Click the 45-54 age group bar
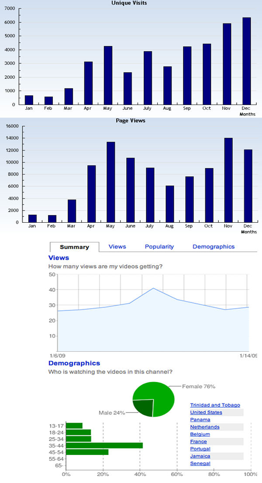 pyautogui.click(x=87, y=452)
